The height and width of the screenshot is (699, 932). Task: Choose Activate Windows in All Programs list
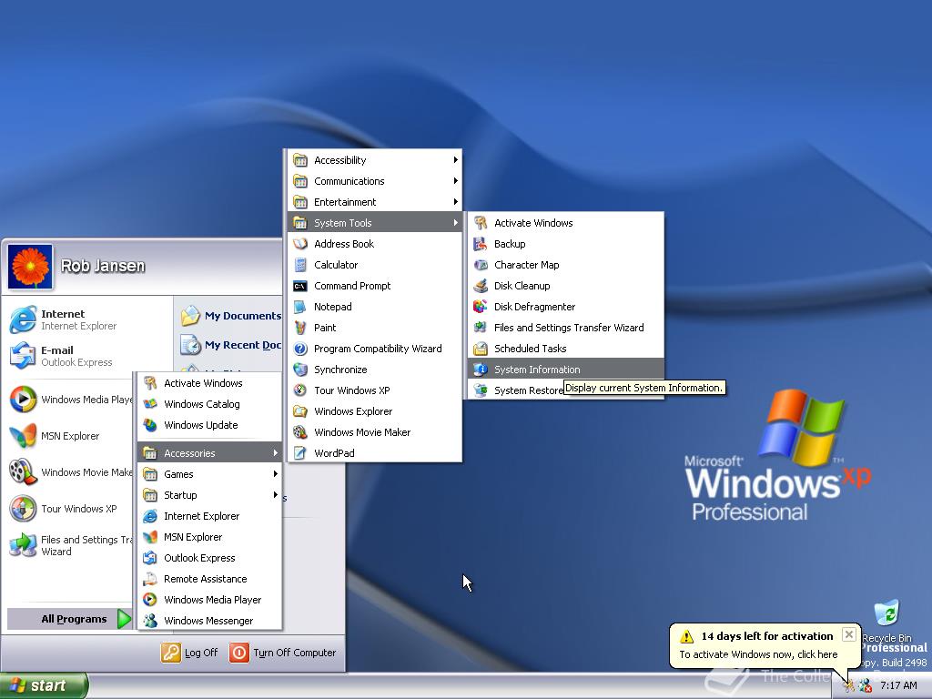pos(210,383)
